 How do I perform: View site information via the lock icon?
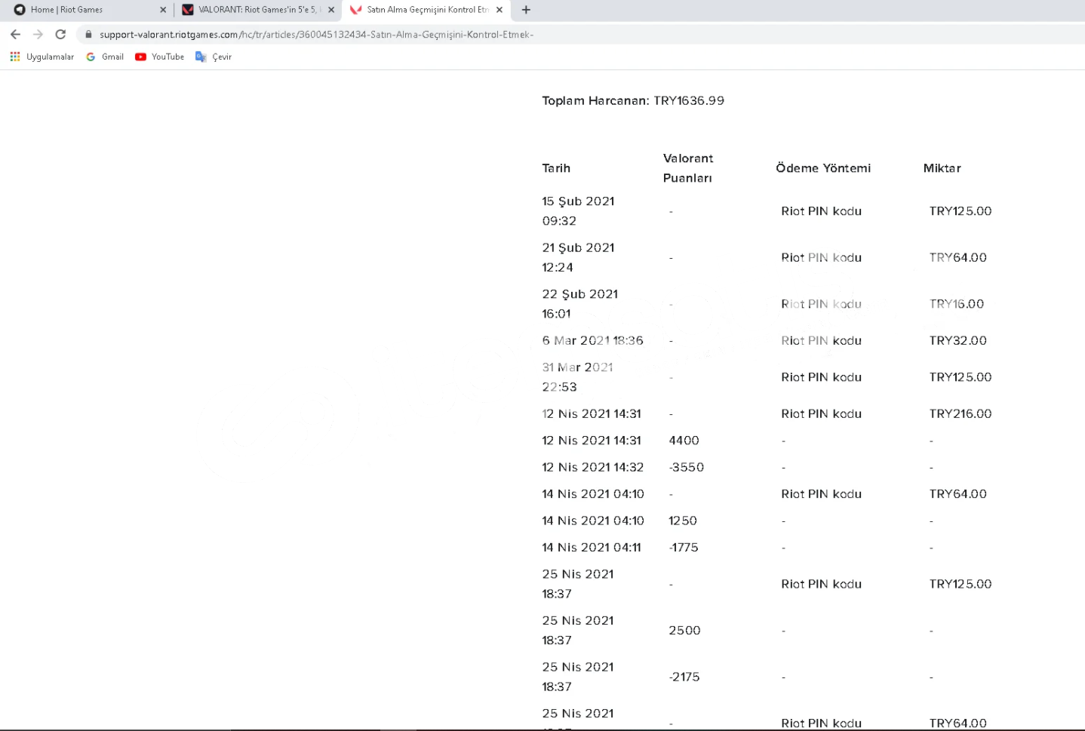click(x=88, y=35)
